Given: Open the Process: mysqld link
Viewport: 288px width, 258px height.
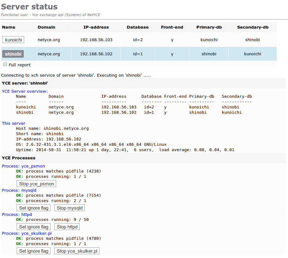Looking at the screenshot, I should point(17,190).
